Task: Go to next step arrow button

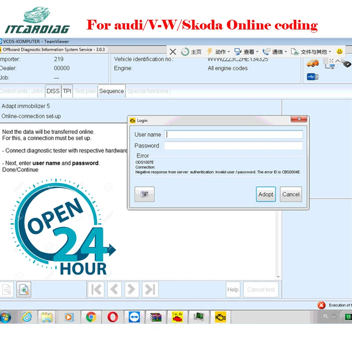Action: pos(132,290)
